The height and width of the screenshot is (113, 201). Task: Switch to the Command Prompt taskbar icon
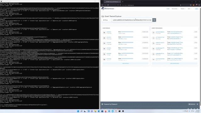[x=119, y=111]
